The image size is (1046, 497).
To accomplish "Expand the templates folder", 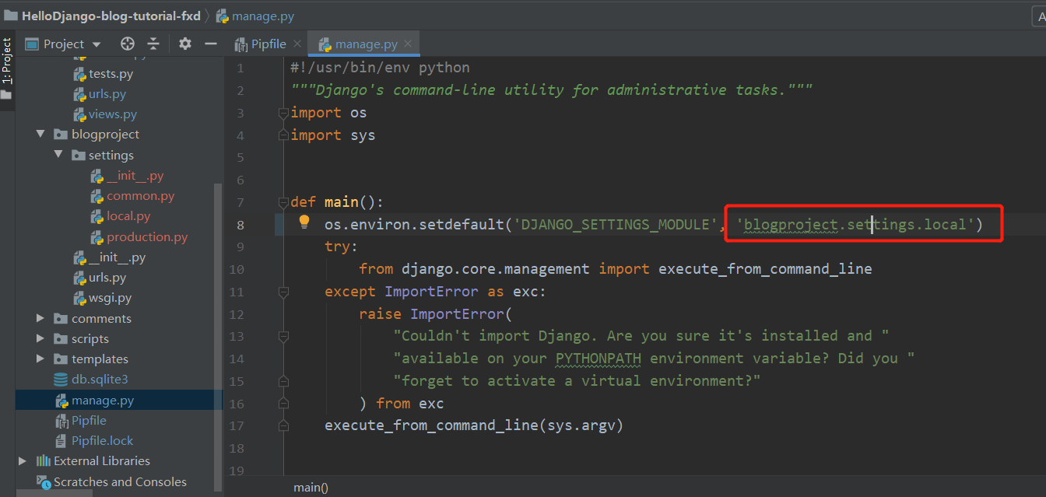I will coord(40,359).
